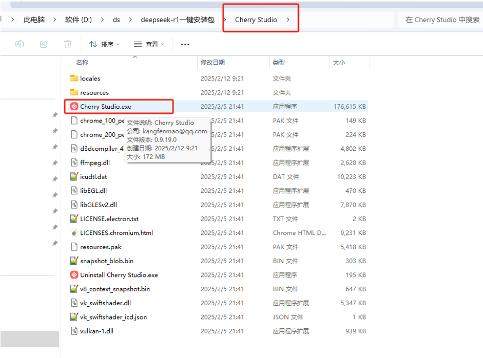This screenshot has width=483, height=358.
Task: Go to deepseek-r1一键安装包 breadcrumb folder
Action: [178, 19]
